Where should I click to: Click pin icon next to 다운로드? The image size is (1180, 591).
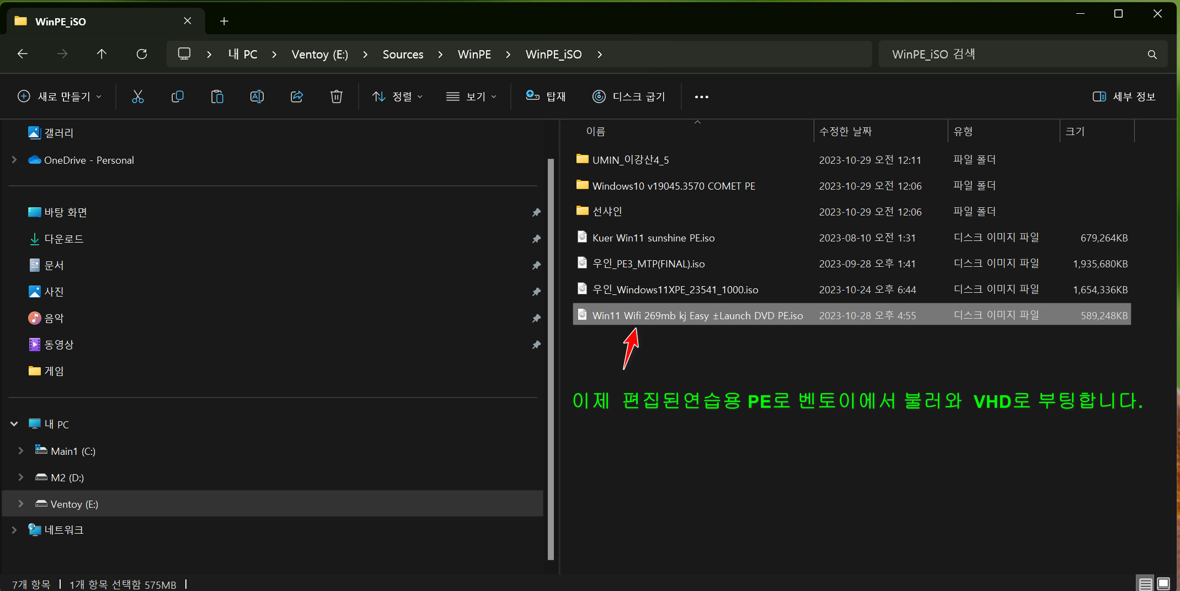536,239
